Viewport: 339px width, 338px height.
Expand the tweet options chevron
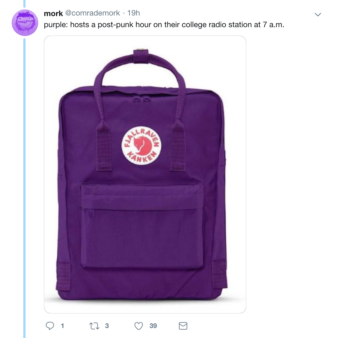(318, 14)
